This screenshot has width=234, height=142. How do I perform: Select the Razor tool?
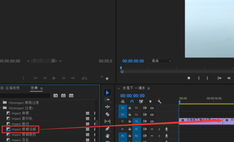[107, 114]
